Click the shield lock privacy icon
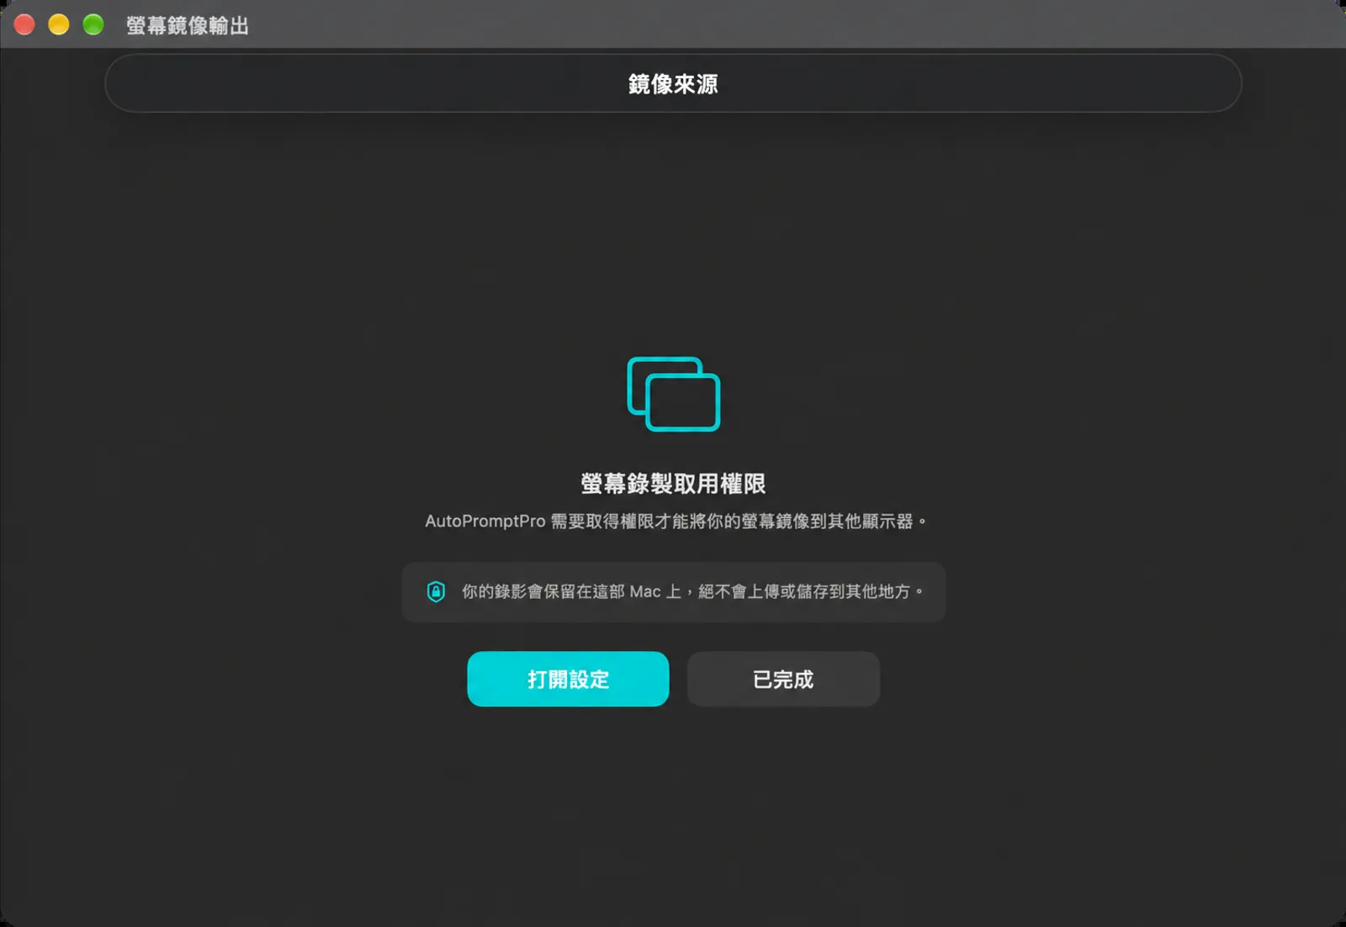Screen dimensions: 1346x927 [436, 591]
